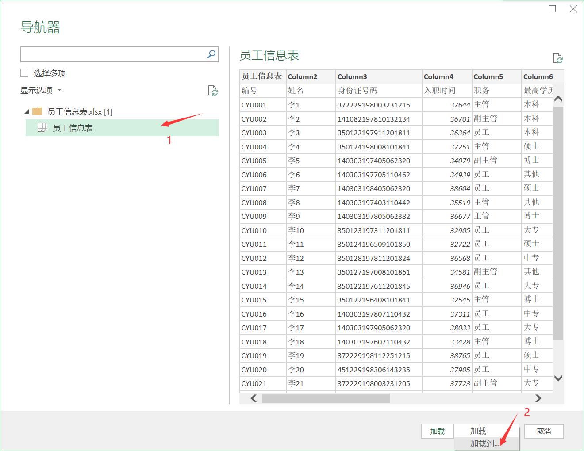Screen dimensions: 584x451
Task: Click the 加载 button
Action: (437, 431)
